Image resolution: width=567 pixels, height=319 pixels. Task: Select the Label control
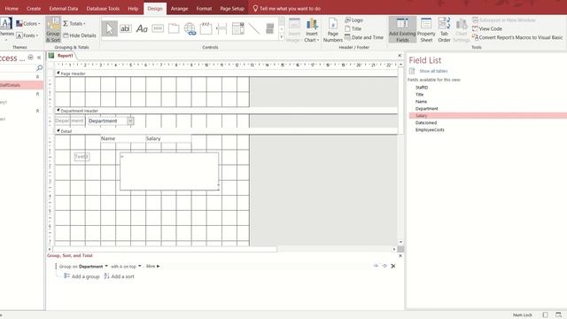click(142, 28)
